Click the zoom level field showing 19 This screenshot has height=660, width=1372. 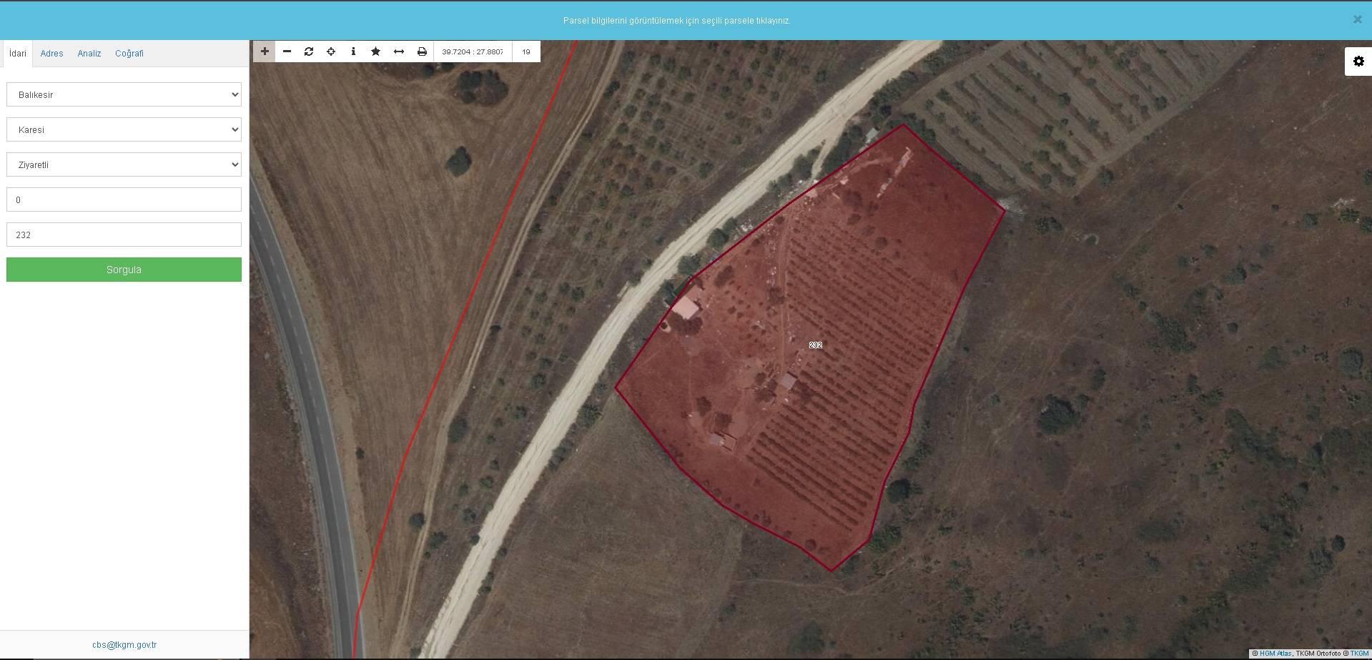coord(526,51)
